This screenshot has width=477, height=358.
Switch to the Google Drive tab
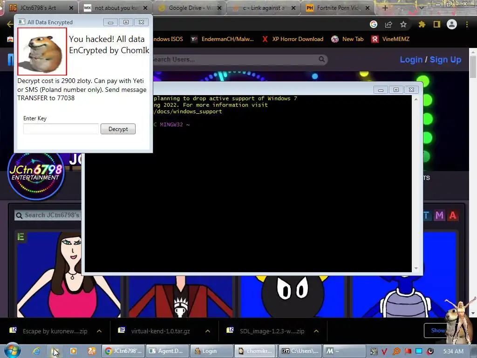(x=191, y=8)
